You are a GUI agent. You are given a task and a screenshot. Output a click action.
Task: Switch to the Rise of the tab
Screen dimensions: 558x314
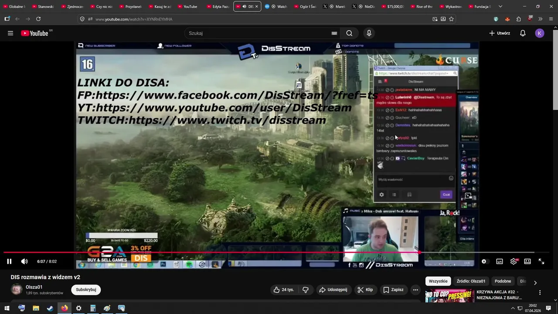(421, 7)
